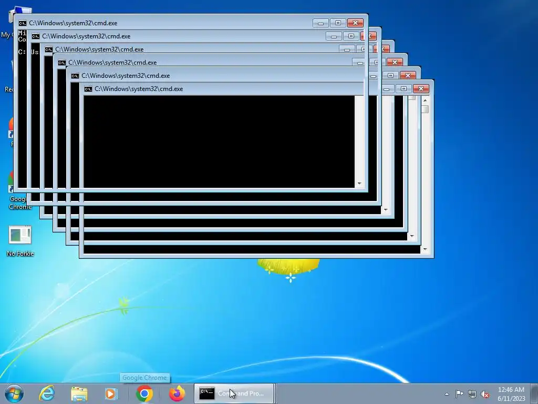Minimize the first cascaded cmd window
This screenshot has height=404, width=538.
[x=321, y=23]
